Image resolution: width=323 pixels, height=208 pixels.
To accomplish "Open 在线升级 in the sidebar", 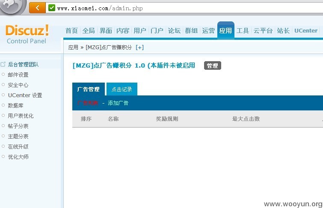I will [x=18, y=147].
